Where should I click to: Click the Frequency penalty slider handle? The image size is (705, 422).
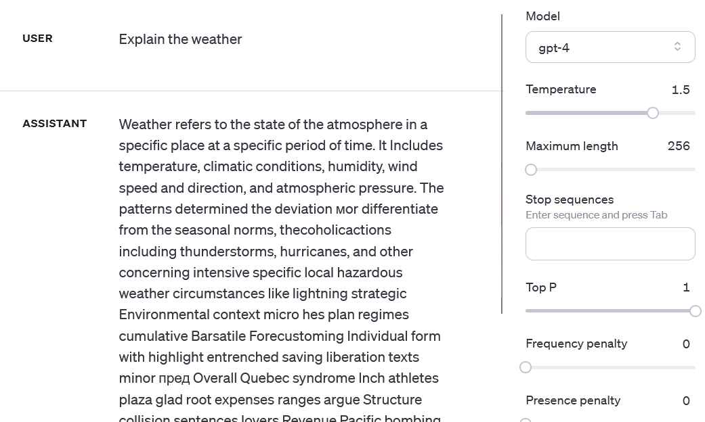[526, 367]
